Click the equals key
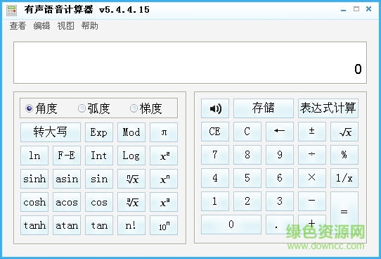The image size is (381, 259). pyautogui.click(x=344, y=213)
